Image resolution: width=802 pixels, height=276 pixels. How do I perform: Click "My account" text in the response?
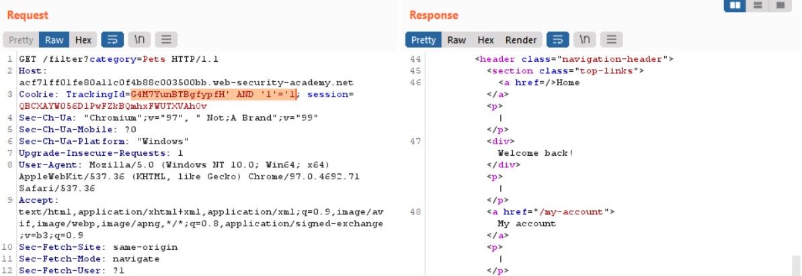point(526,224)
